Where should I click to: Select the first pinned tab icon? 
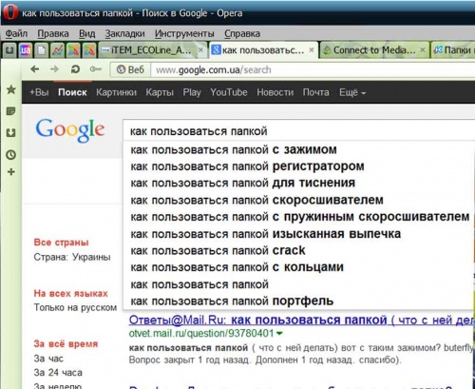click(9, 50)
